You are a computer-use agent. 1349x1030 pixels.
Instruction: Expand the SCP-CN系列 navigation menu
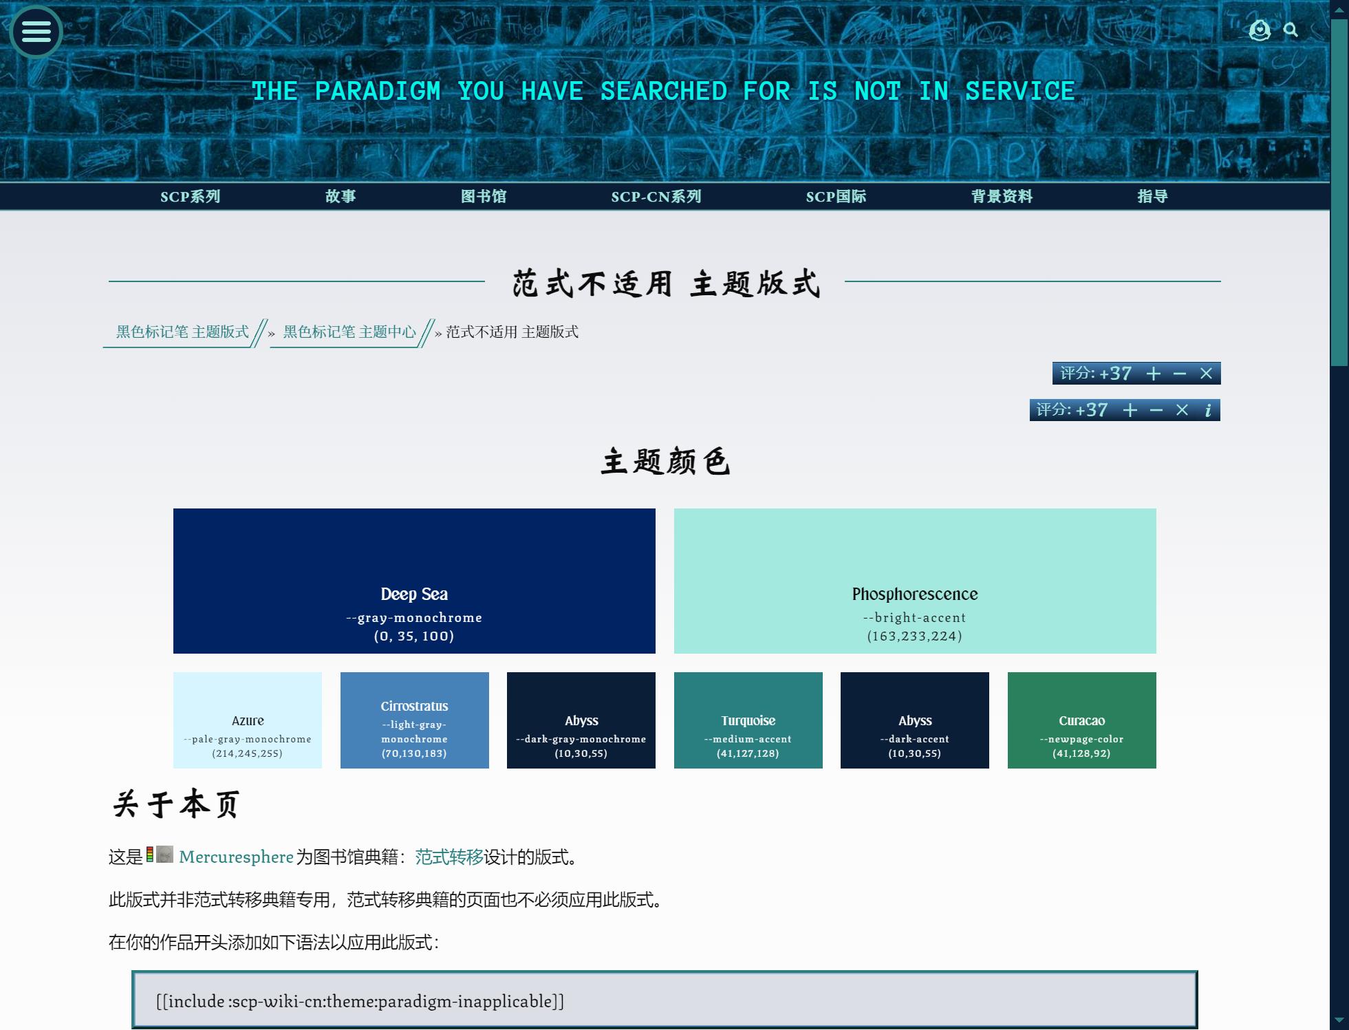pyautogui.click(x=656, y=197)
